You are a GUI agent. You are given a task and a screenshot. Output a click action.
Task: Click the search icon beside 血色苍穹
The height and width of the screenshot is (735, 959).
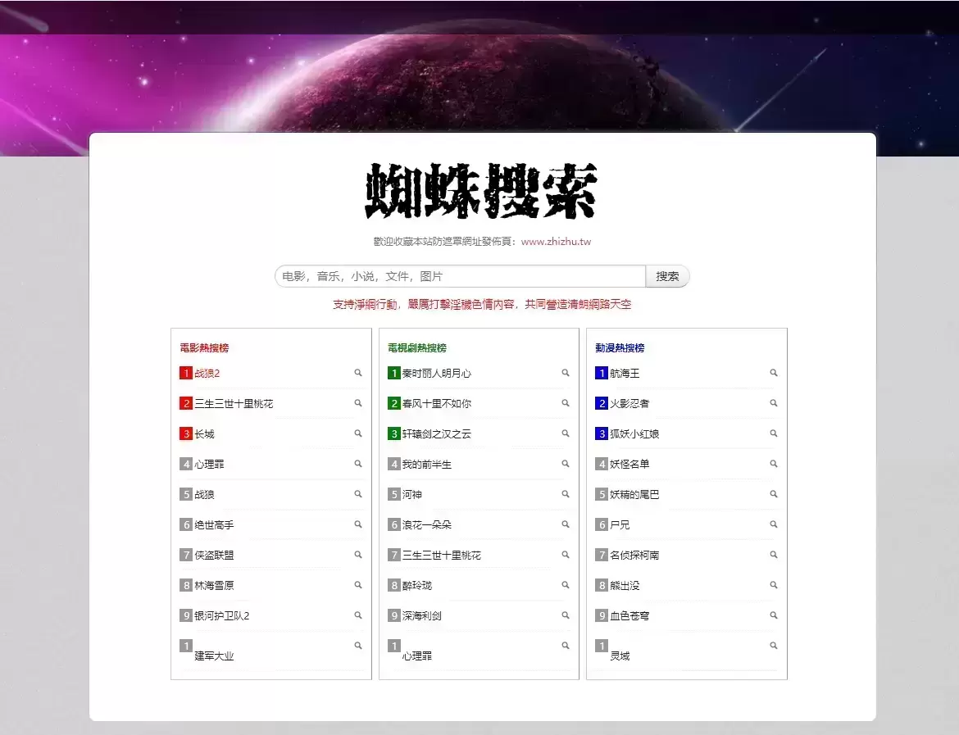click(773, 615)
